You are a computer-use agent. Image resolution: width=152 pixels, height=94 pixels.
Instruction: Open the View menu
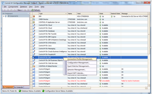tap(31, 7)
